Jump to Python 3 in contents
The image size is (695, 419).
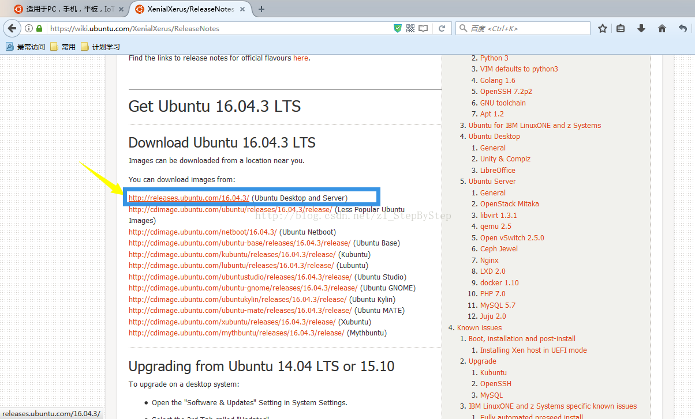point(494,58)
